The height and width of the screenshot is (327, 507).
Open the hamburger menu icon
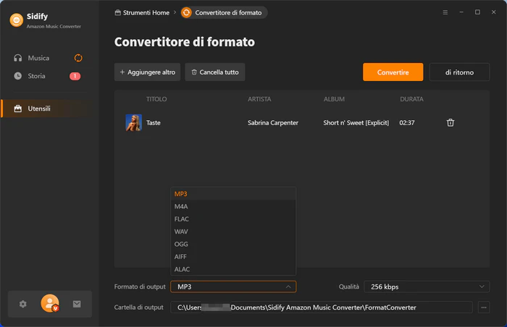(x=445, y=12)
